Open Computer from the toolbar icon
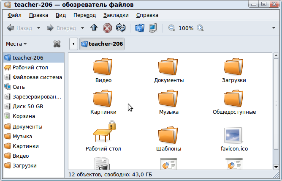This screenshot has width=282, height=181. coord(153,28)
